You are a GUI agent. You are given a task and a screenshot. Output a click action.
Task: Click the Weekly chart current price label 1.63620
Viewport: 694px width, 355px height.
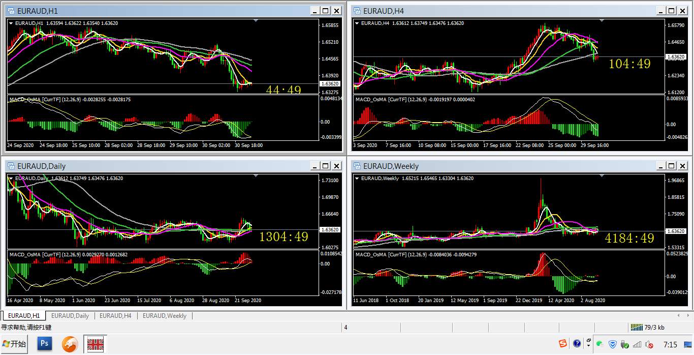click(x=676, y=231)
